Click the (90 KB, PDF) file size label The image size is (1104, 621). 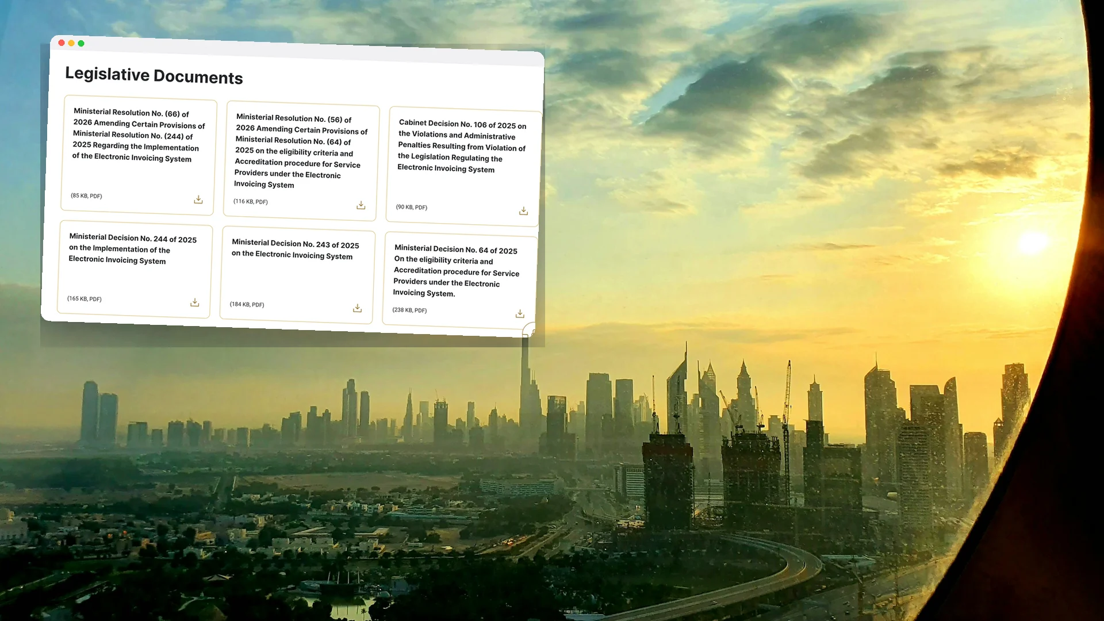412,207
